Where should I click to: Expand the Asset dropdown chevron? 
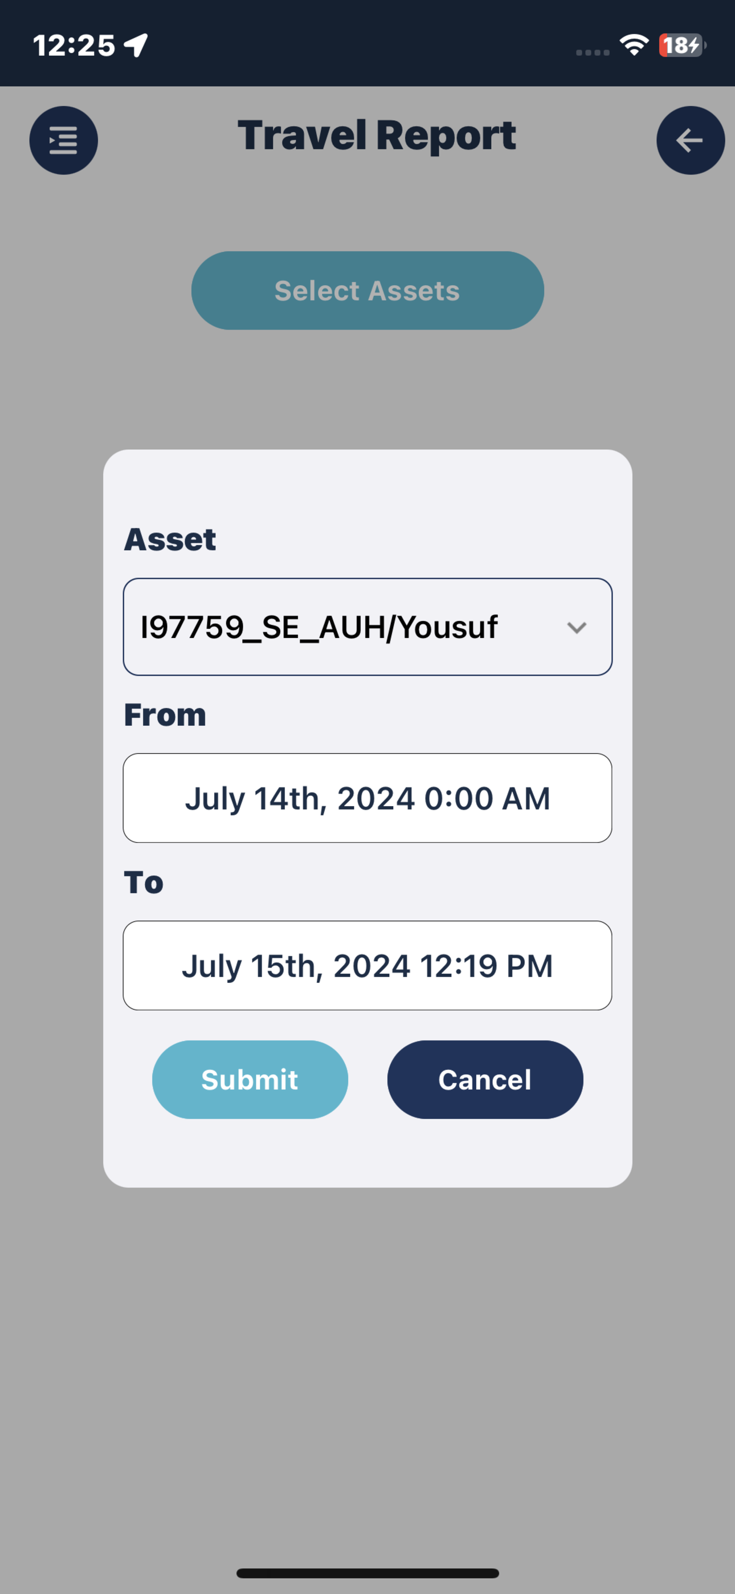pos(576,628)
